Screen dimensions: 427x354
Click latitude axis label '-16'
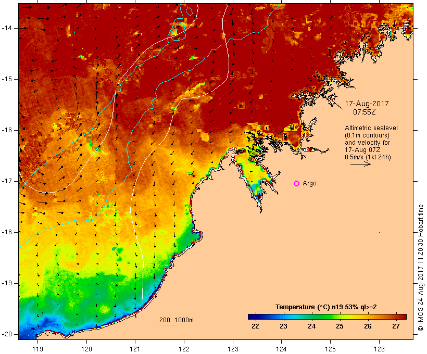pos(7,130)
